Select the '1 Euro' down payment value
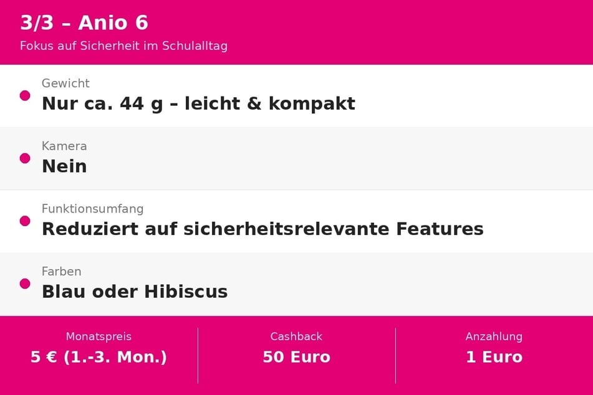 pyautogui.click(x=494, y=357)
